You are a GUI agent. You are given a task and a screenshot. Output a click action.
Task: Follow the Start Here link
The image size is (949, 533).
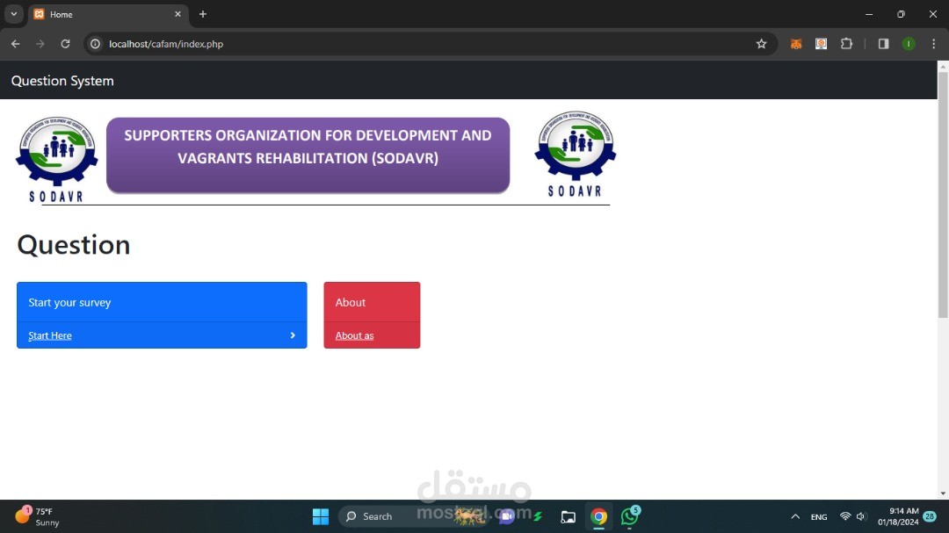(x=49, y=335)
